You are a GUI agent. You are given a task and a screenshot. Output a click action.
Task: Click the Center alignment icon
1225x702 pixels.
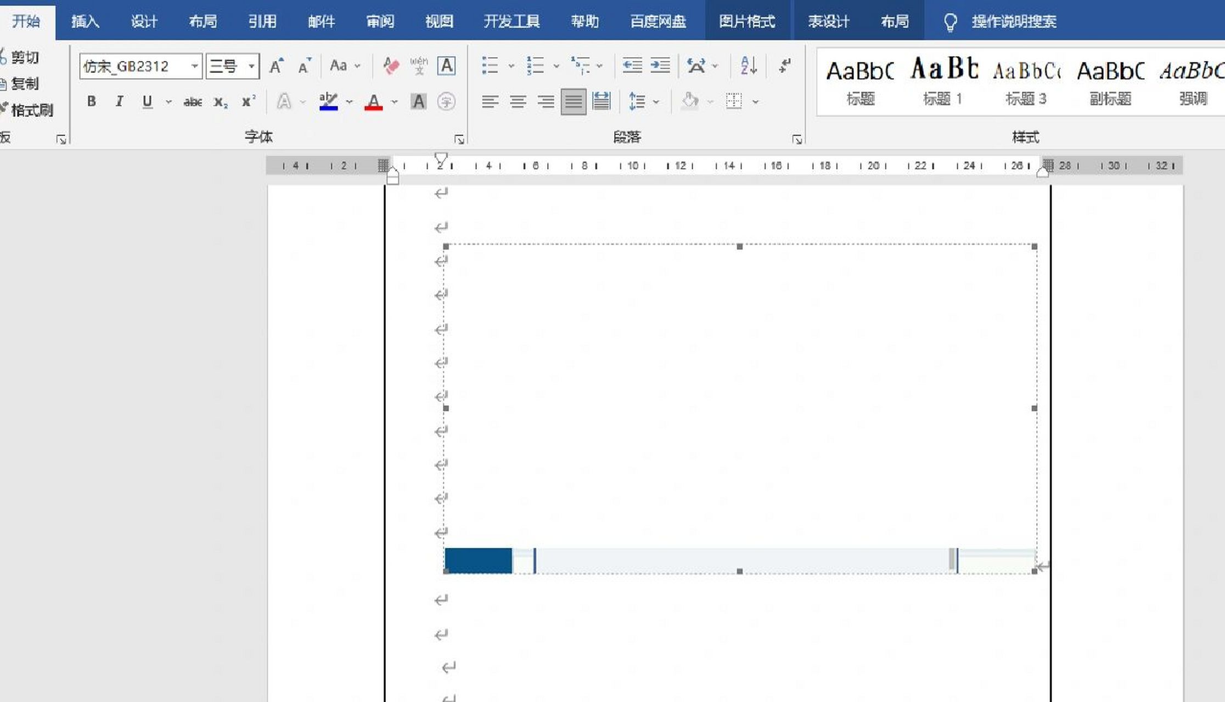pos(518,101)
